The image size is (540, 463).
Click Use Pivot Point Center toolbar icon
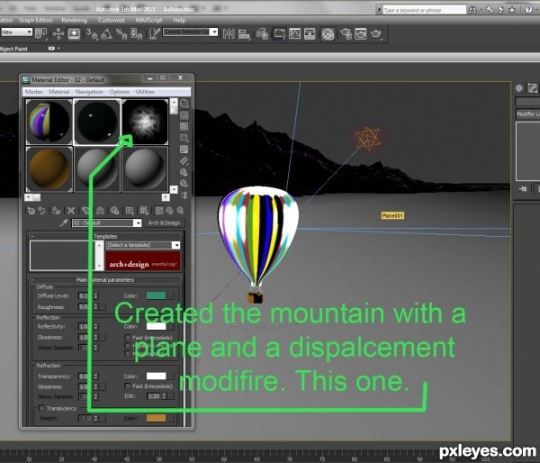41,33
